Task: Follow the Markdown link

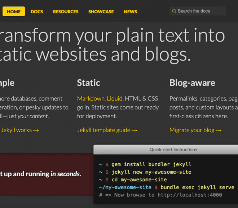Action: [91, 99]
